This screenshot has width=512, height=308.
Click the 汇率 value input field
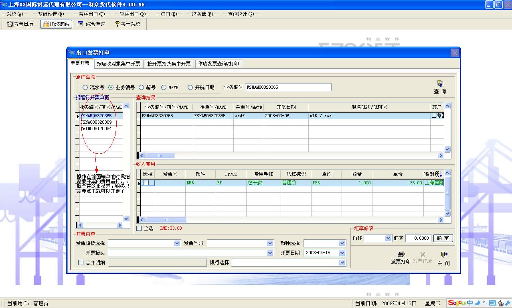pos(418,238)
